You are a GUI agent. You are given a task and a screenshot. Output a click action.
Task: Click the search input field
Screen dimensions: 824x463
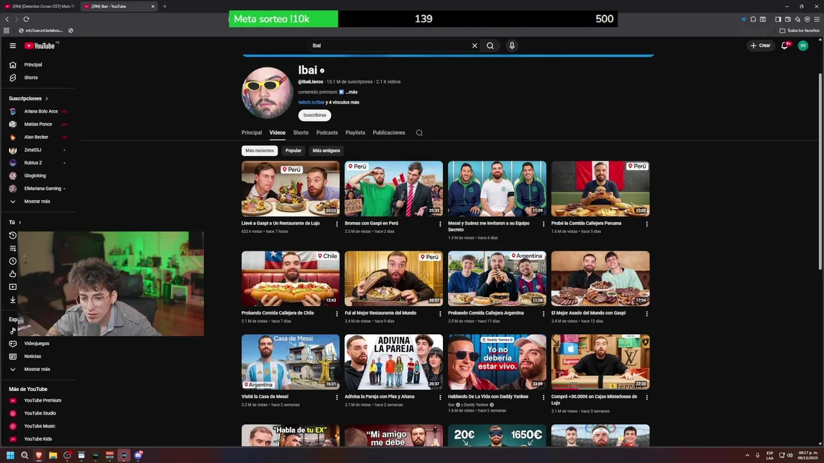389,46
